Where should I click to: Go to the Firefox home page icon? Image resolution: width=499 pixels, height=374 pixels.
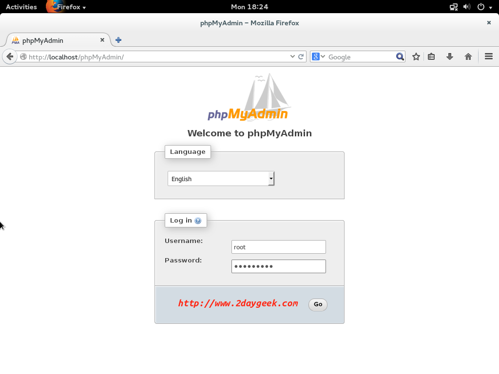(468, 56)
